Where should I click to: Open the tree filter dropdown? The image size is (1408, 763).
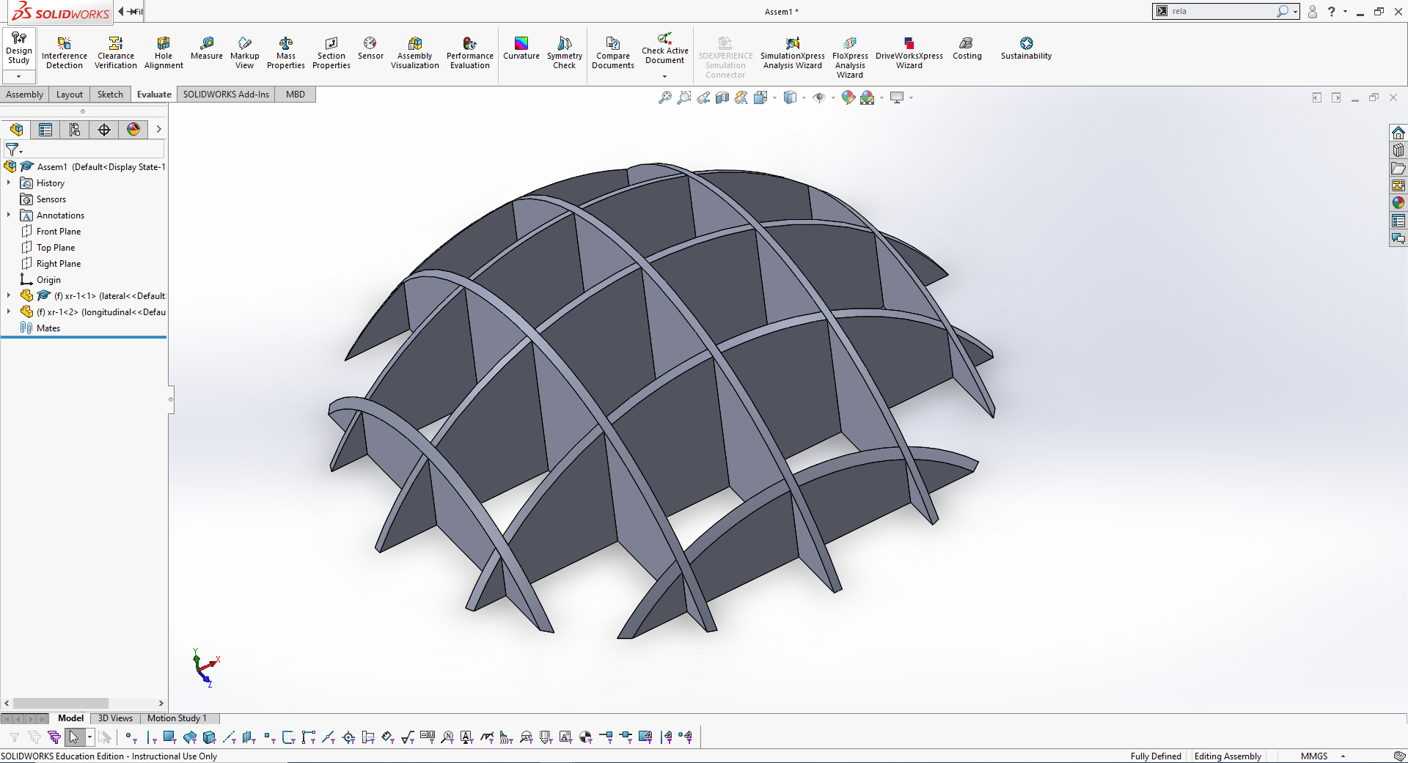14,150
